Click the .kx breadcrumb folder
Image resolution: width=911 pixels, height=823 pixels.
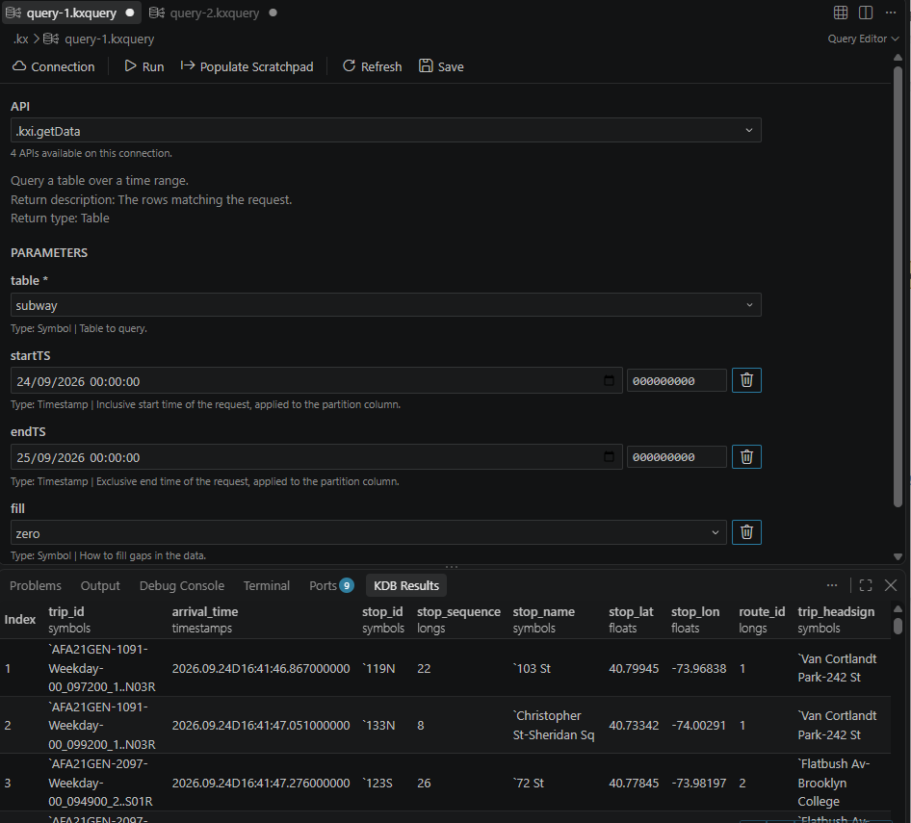21,39
